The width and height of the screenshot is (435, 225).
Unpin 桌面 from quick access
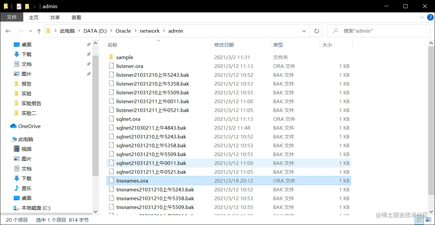pyautogui.click(x=88, y=44)
